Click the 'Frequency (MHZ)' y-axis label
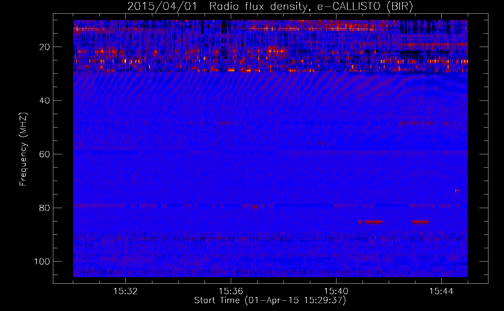 [23, 149]
